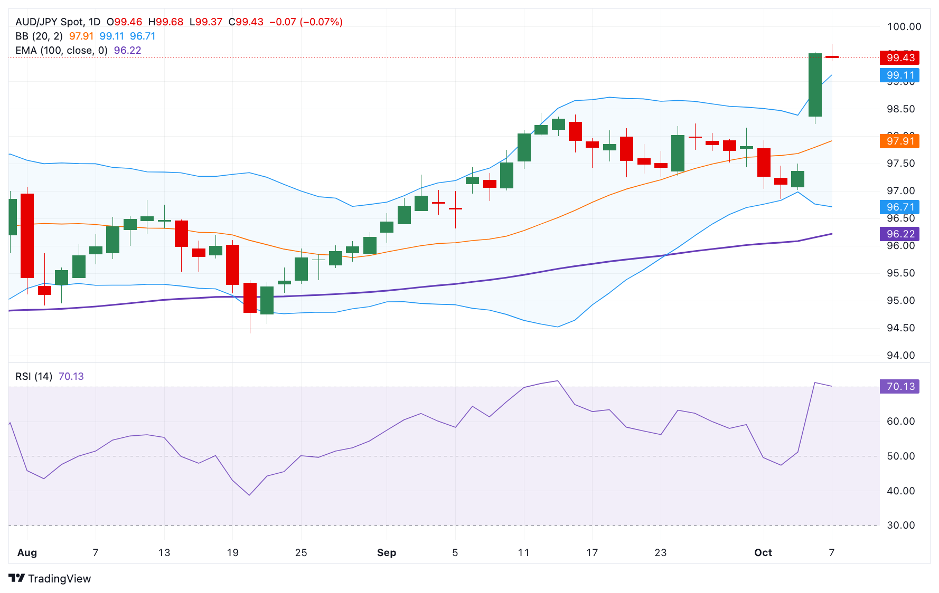Screen dimensions: 939x593
Task: Select the Oct label on the time axis
Action: [x=764, y=552]
